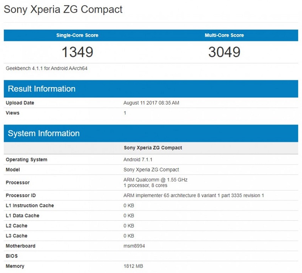Click the Model row value

coord(152,170)
